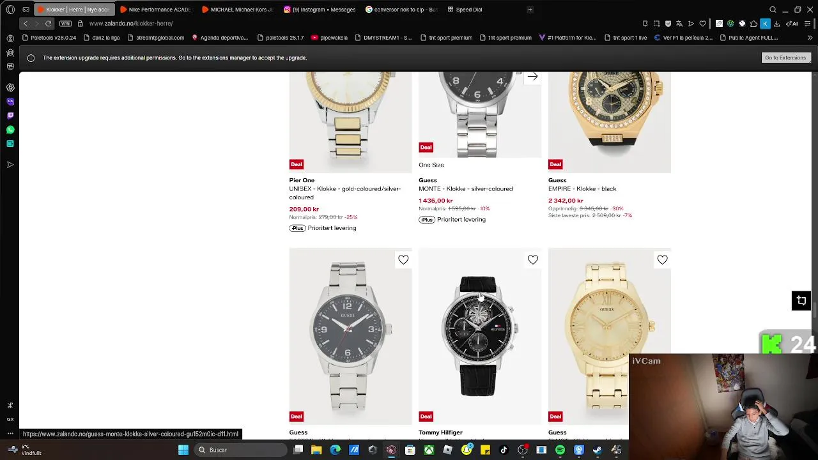
Task: Open the Aria AI button
Action: pos(792,24)
